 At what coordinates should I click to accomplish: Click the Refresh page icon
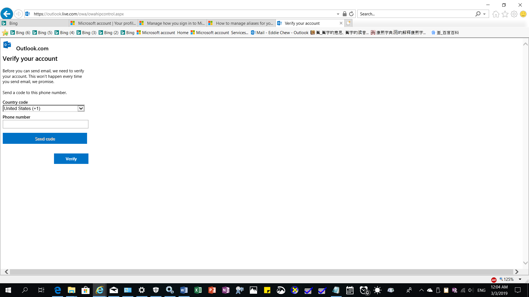click(x=351, y=14)
